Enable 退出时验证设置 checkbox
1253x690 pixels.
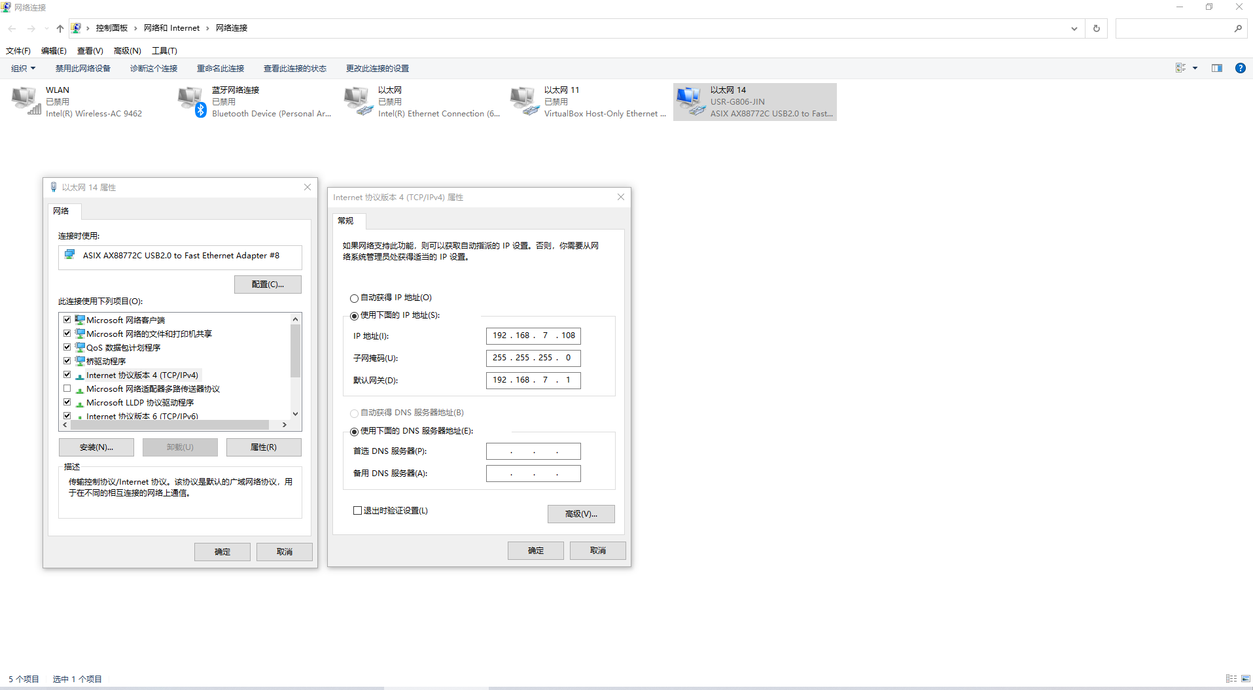point(357,511)
